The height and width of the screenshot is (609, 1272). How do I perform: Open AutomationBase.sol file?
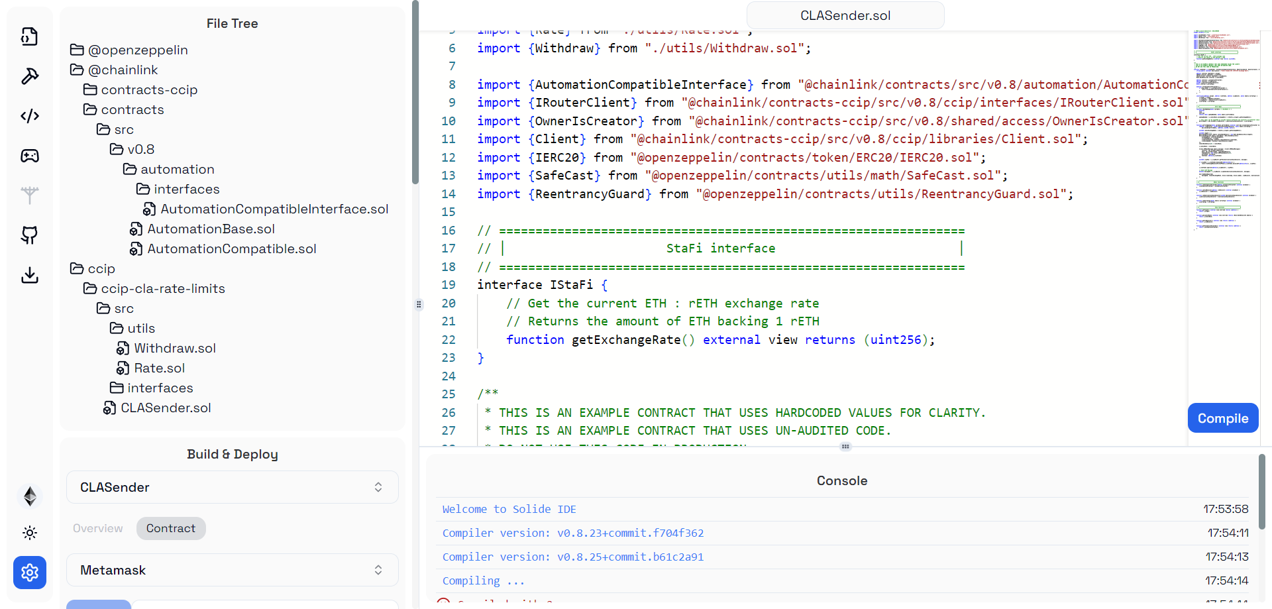(x=211, y=229)
